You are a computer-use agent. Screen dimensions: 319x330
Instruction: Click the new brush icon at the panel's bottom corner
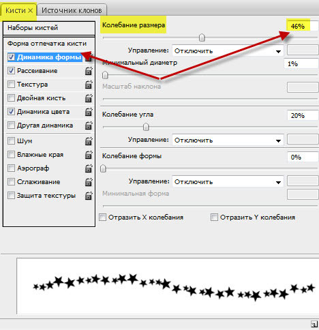(314, 324)
